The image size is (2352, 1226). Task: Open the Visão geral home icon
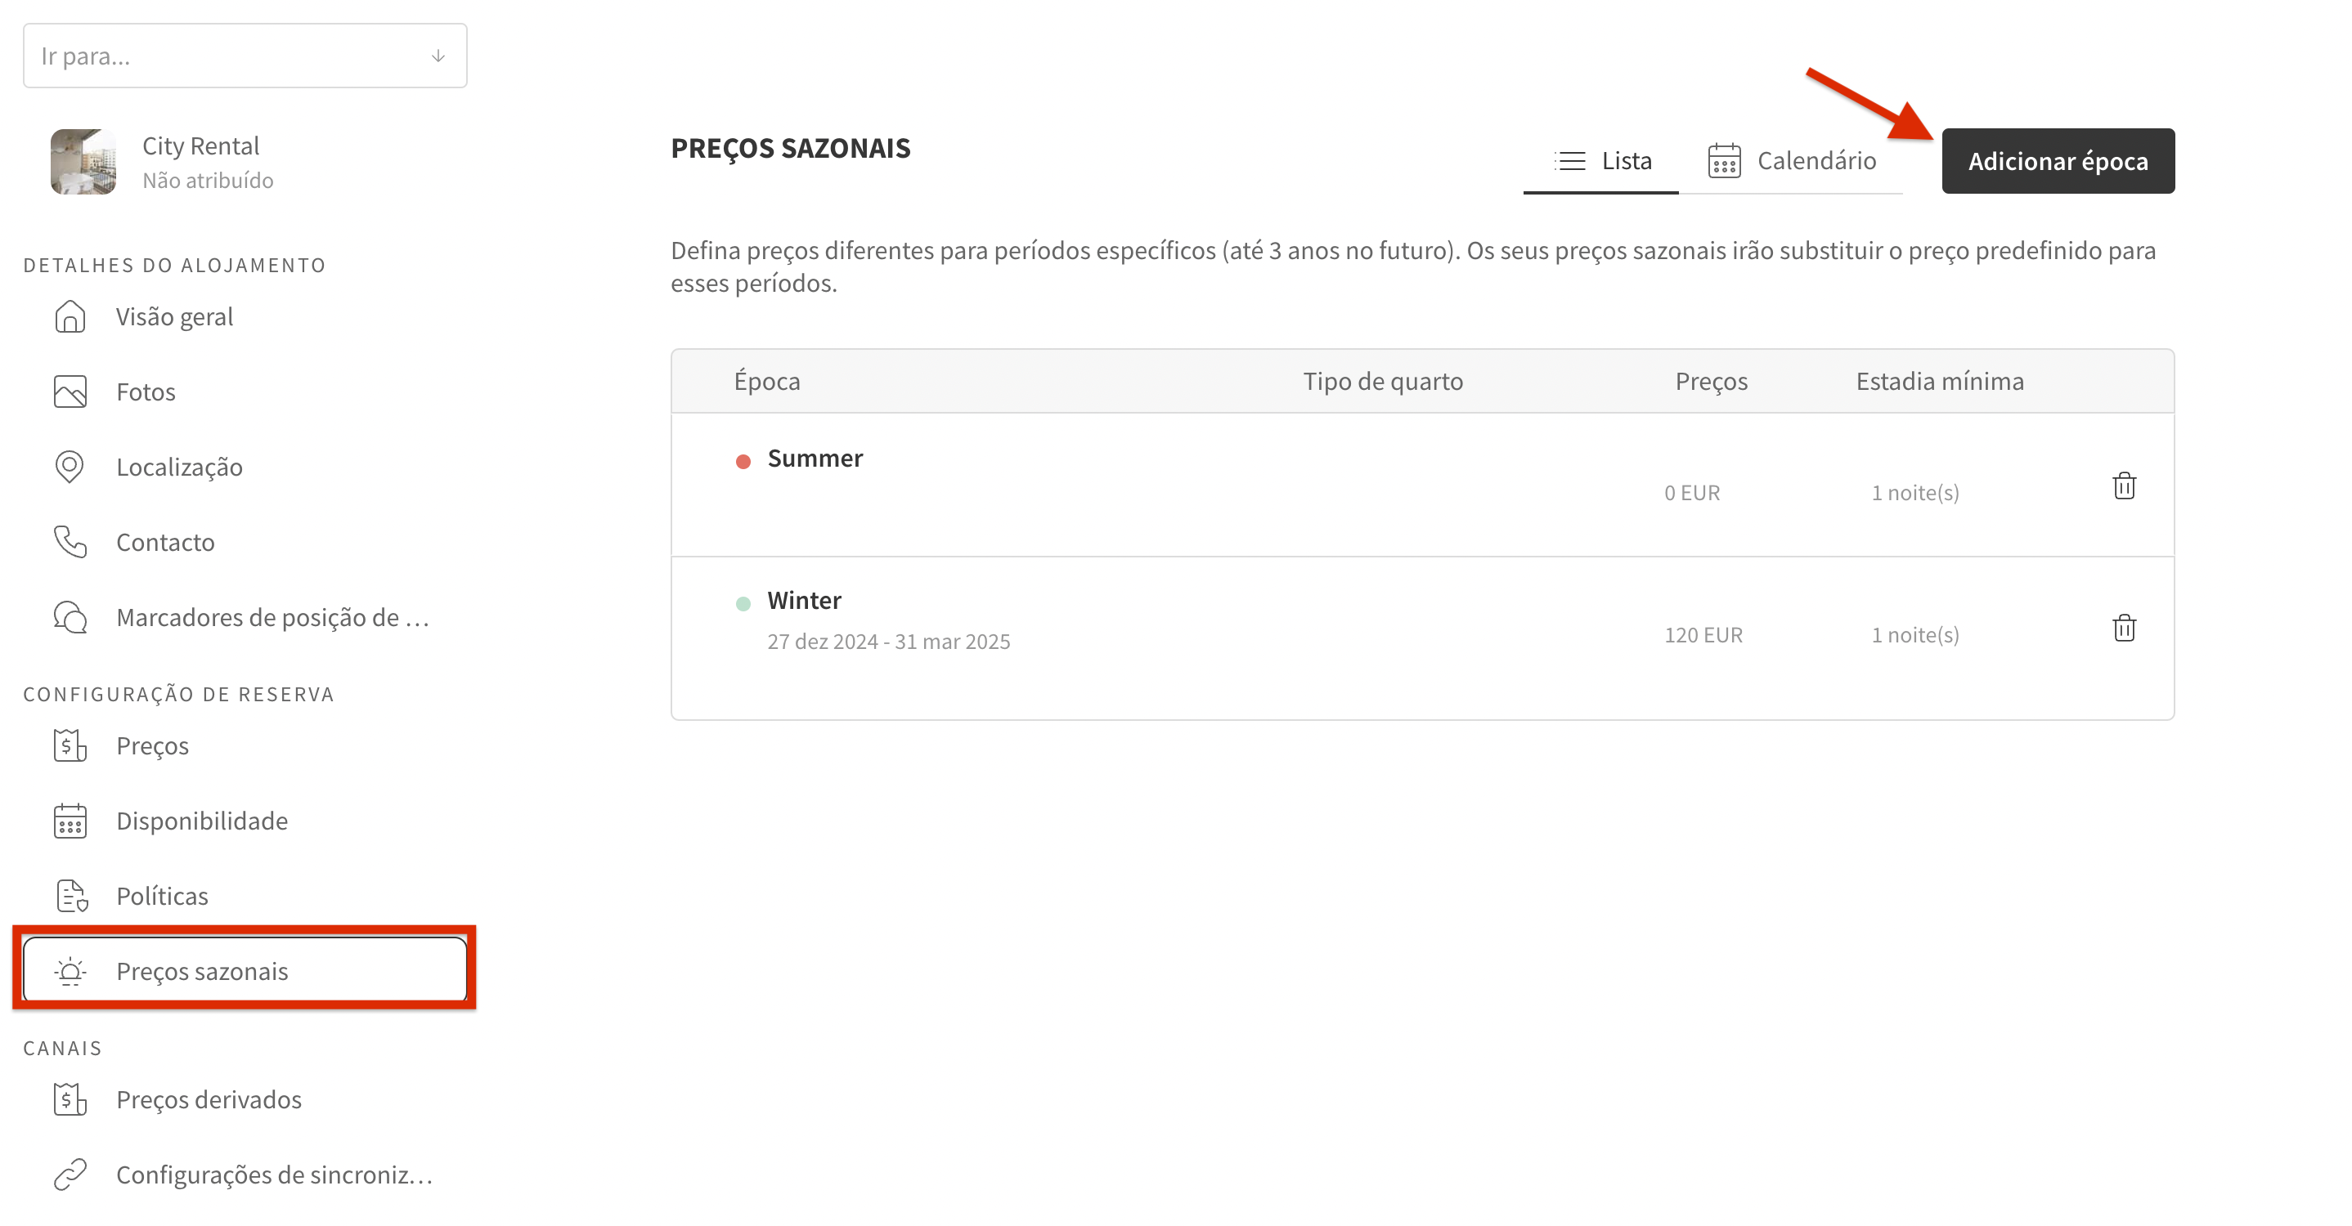(71, 316)
